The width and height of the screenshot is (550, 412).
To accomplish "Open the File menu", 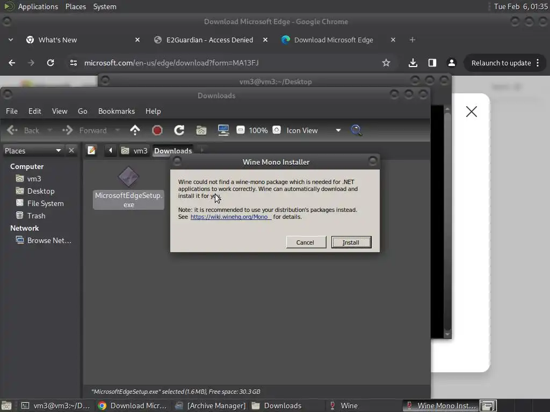I will (x=12, y=111).
